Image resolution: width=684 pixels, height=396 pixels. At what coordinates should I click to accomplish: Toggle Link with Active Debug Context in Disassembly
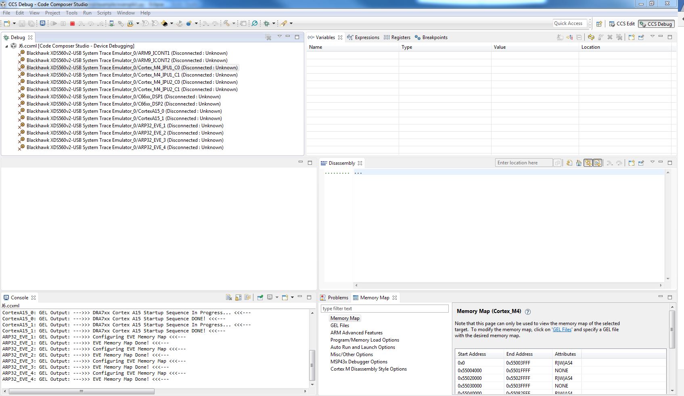click(588, 163)
